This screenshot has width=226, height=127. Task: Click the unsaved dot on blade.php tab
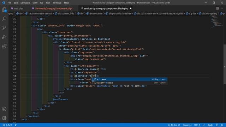[131, 8]
